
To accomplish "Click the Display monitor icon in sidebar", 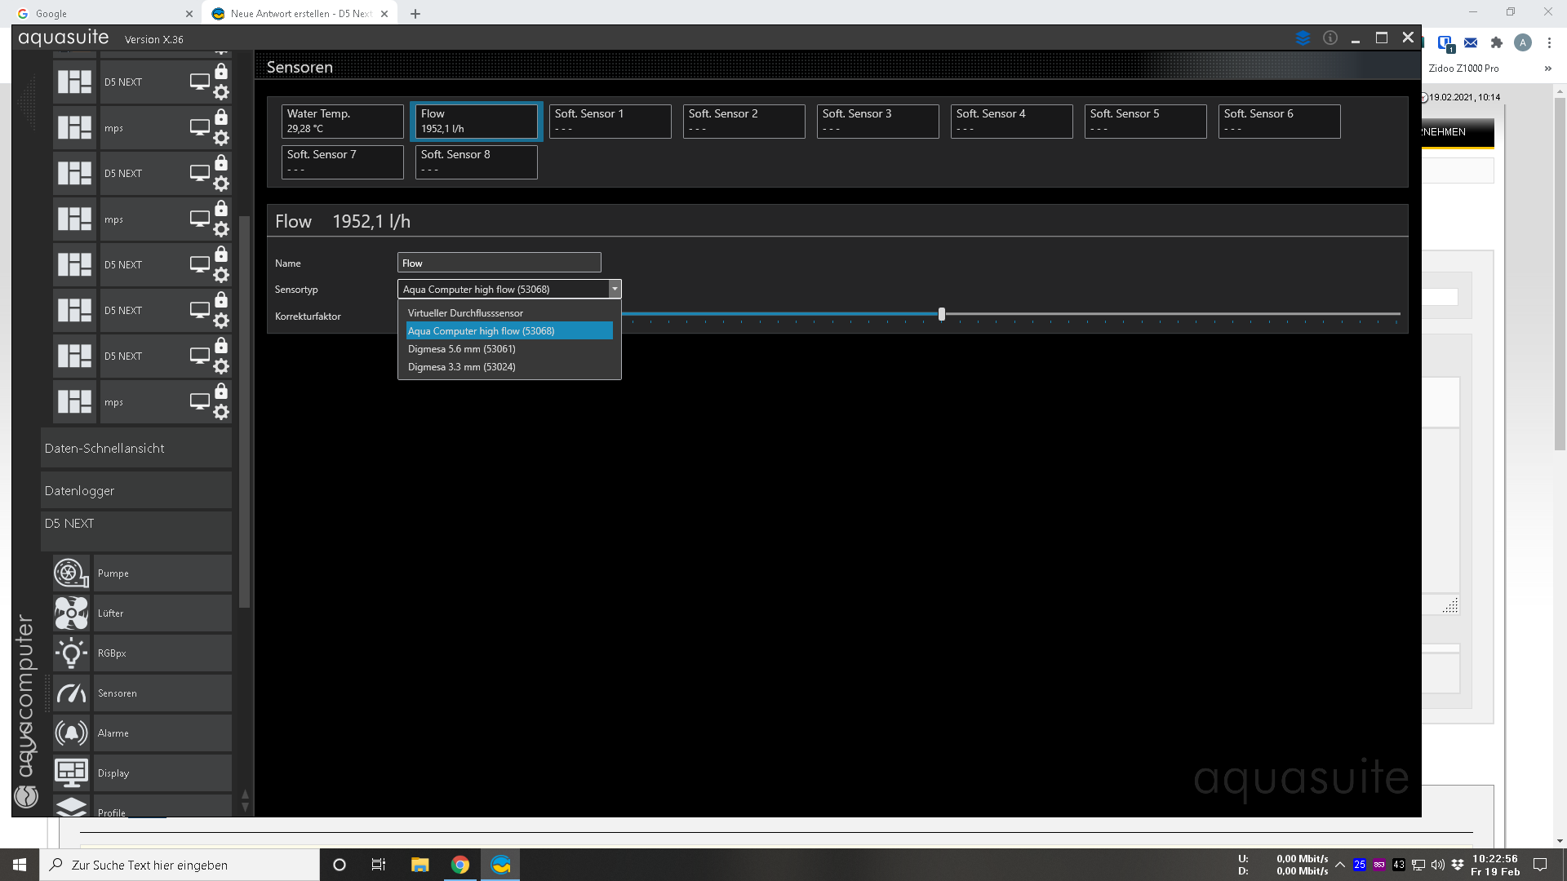I will tap(71, 773).
